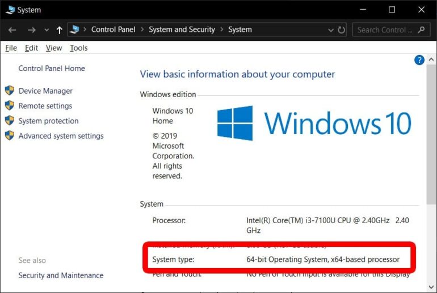The height and width of the screenshot is (293, 437).
Task: Click the 'System type:' label
Action: click(173, 259)
